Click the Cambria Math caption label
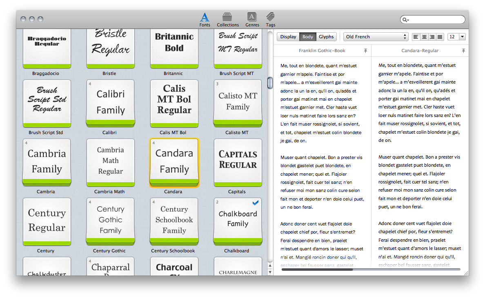Viewport: 485px width, 298px height. [109, 192]
